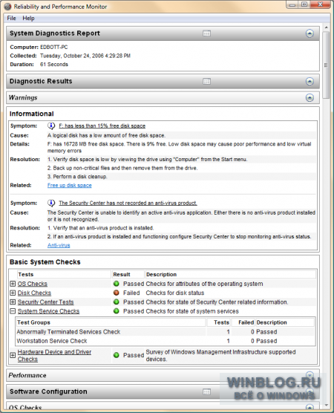Open the Disk Checks test link

coord(34,293)
